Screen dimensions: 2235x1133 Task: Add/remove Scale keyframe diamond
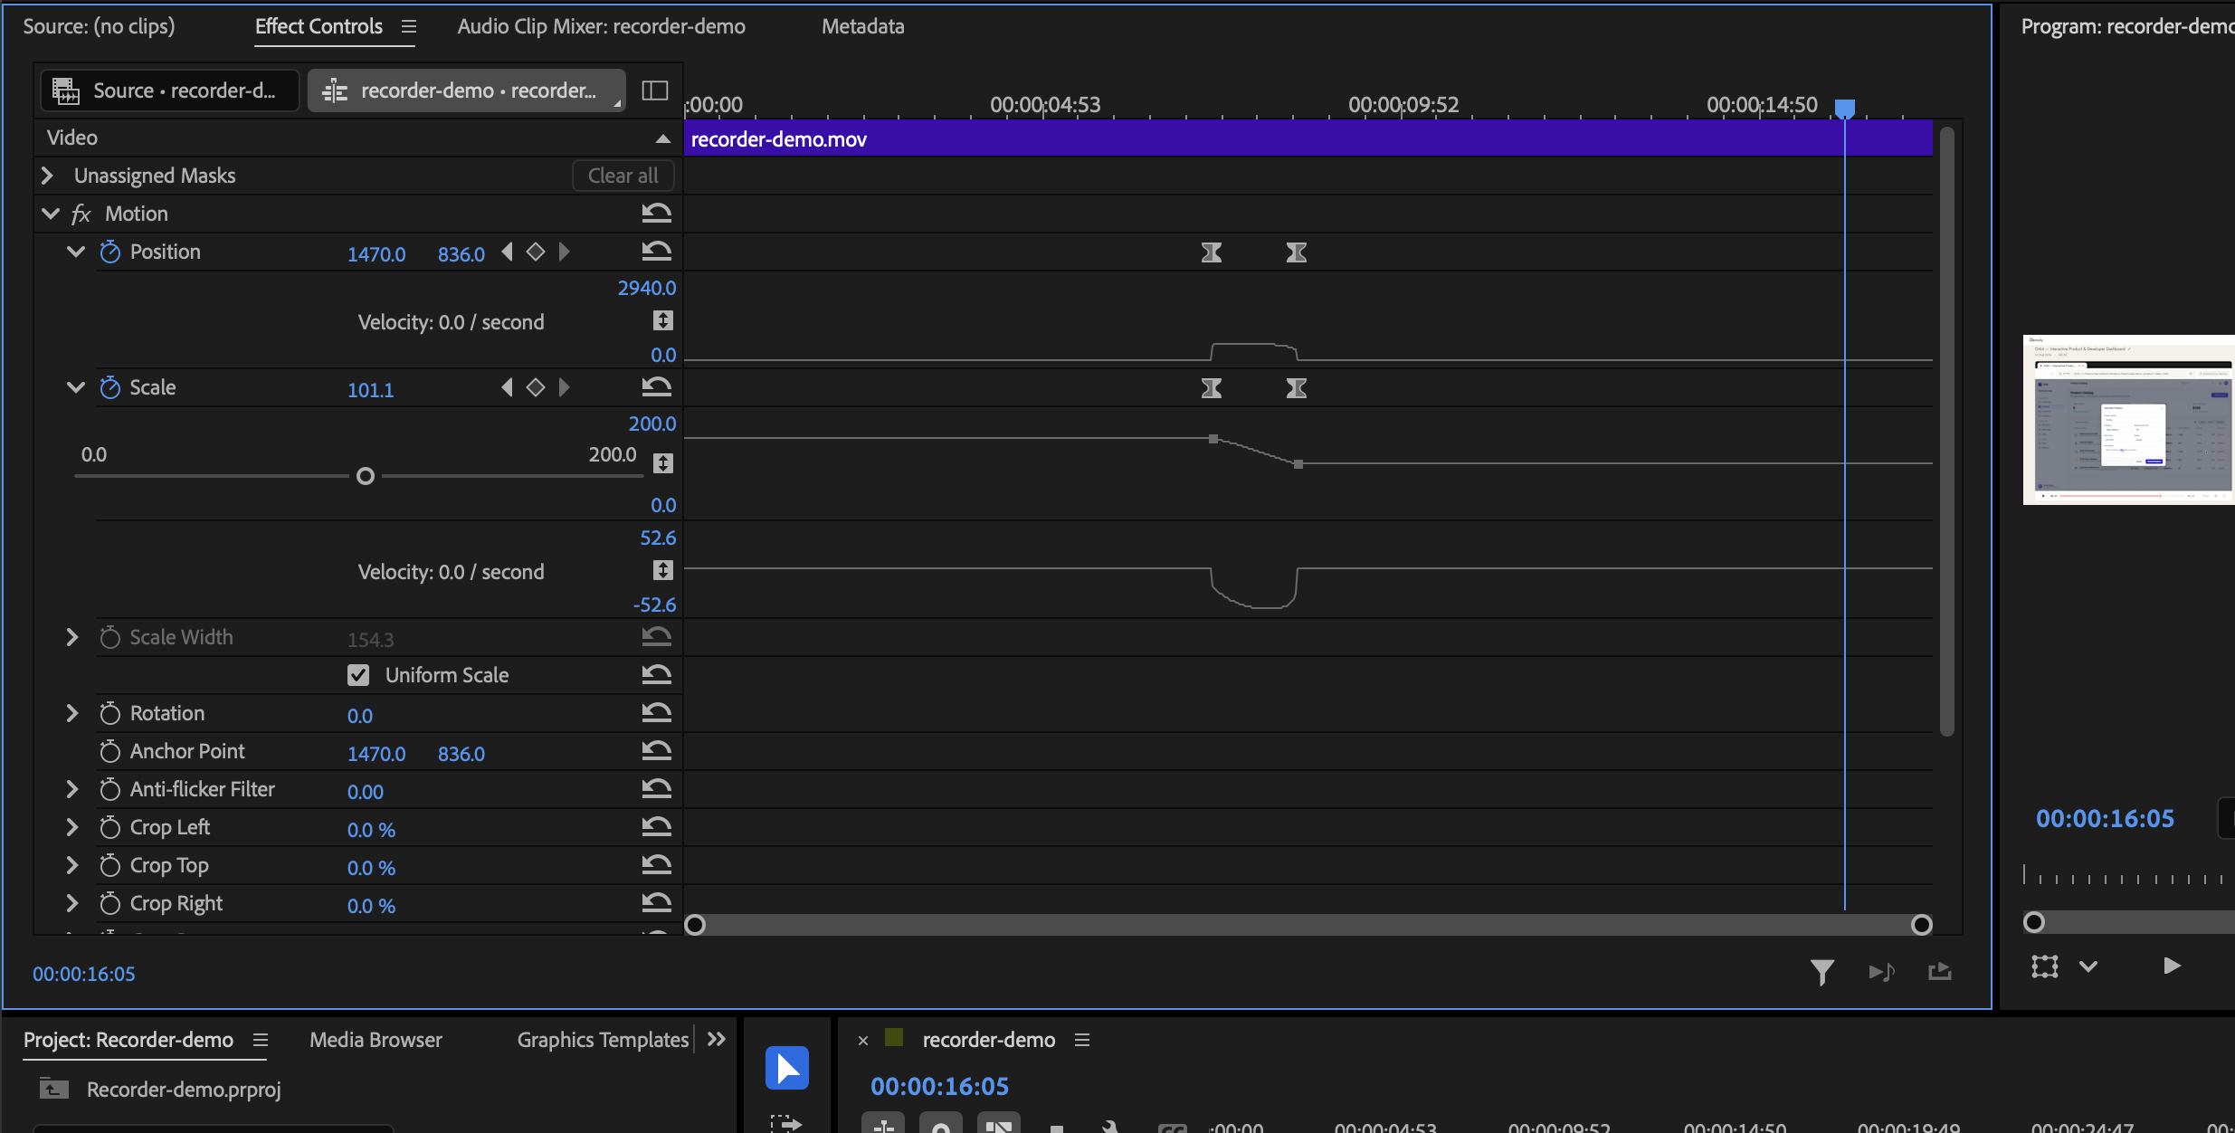pyautogui.click(x=536, y=387)
